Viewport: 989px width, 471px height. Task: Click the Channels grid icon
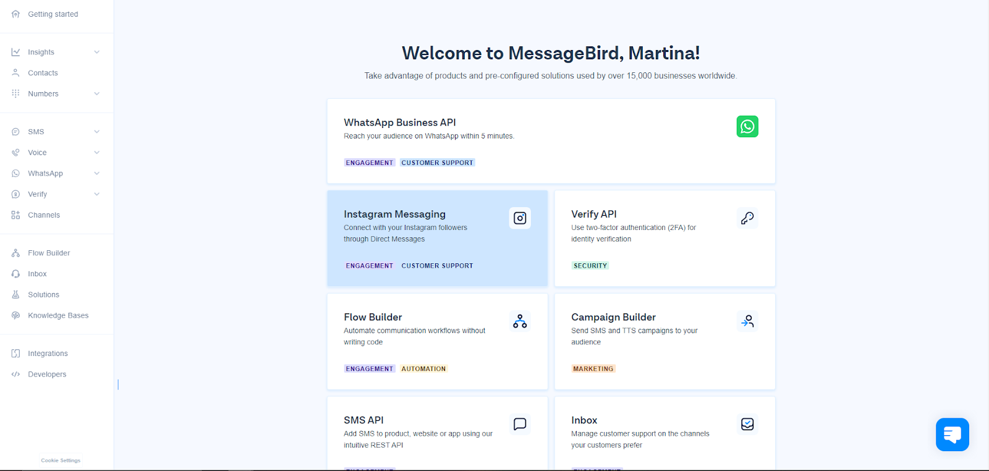pos(15,215)
